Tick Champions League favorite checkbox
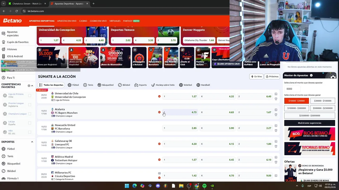 (30, 114)
